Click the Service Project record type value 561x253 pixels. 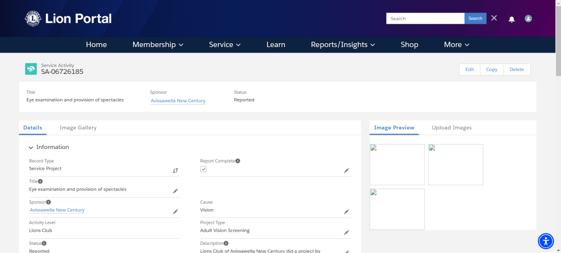(x=45, y=169)
